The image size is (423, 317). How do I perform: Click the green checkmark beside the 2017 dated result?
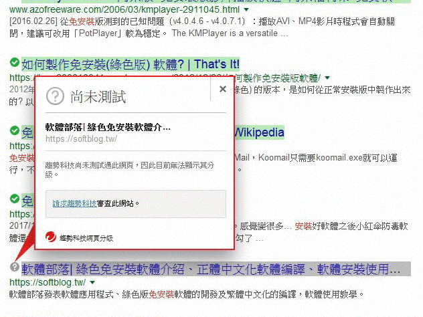pyautogui.click(x=14, y=199)
